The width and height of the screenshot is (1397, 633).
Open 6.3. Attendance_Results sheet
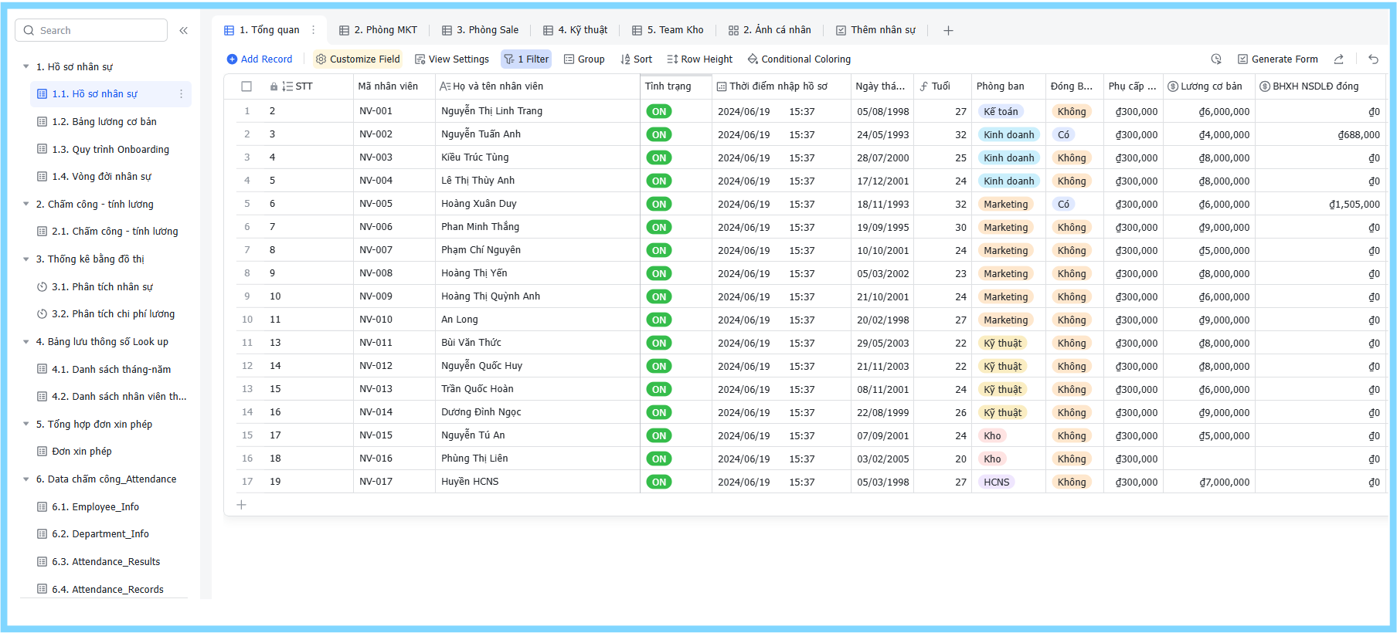[x=110, y=562]
